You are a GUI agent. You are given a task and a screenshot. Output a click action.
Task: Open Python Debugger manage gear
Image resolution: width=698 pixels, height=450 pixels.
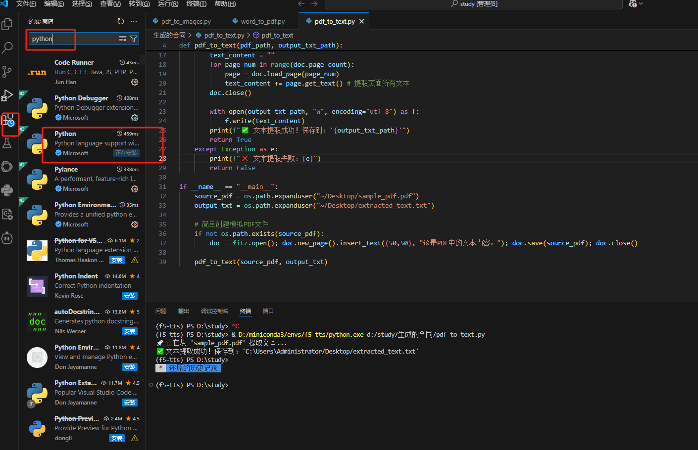click(135, 118)
